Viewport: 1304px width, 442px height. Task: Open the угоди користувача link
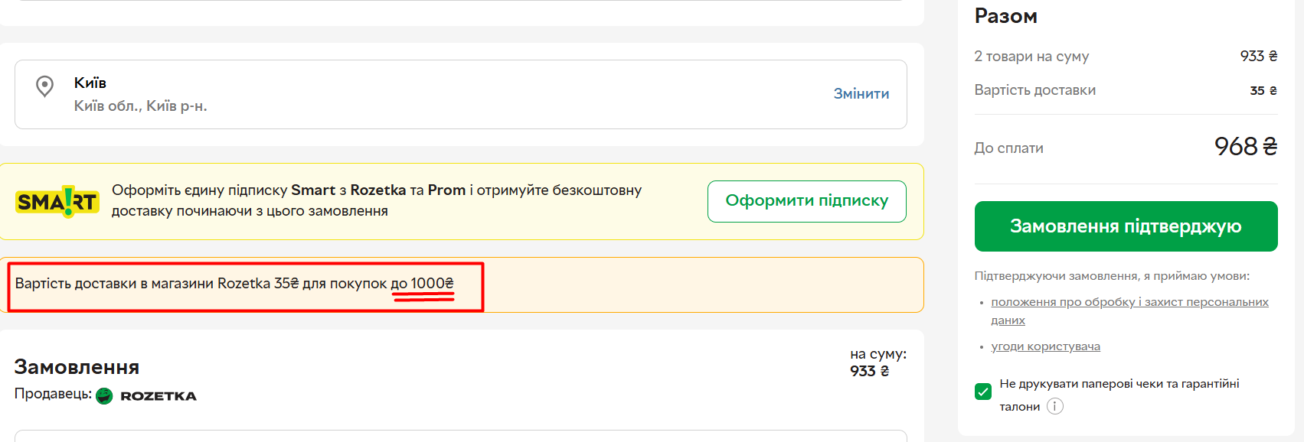pos(1045,346)
